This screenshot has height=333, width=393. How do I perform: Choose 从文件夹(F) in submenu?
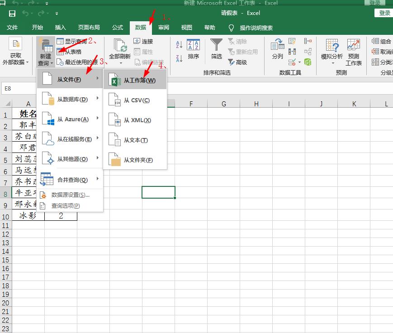135,160
